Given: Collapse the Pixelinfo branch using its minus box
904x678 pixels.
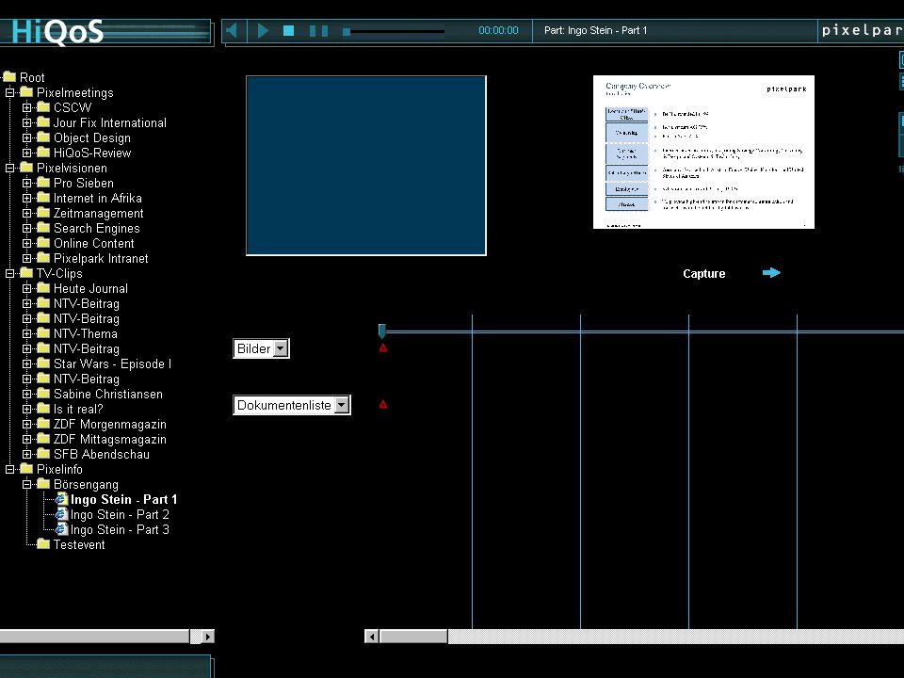Looking at the screenshot, I should [x=9, y=469].
